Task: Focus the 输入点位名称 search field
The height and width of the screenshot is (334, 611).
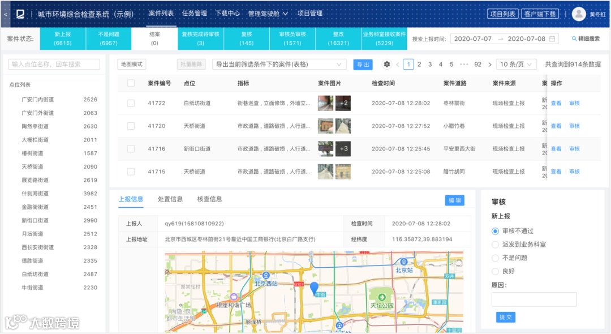Action: 54,65
